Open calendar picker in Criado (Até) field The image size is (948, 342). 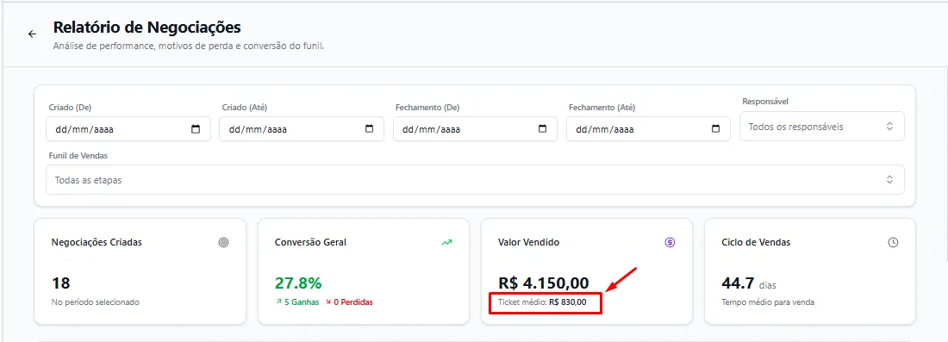[x=369, y=128]
